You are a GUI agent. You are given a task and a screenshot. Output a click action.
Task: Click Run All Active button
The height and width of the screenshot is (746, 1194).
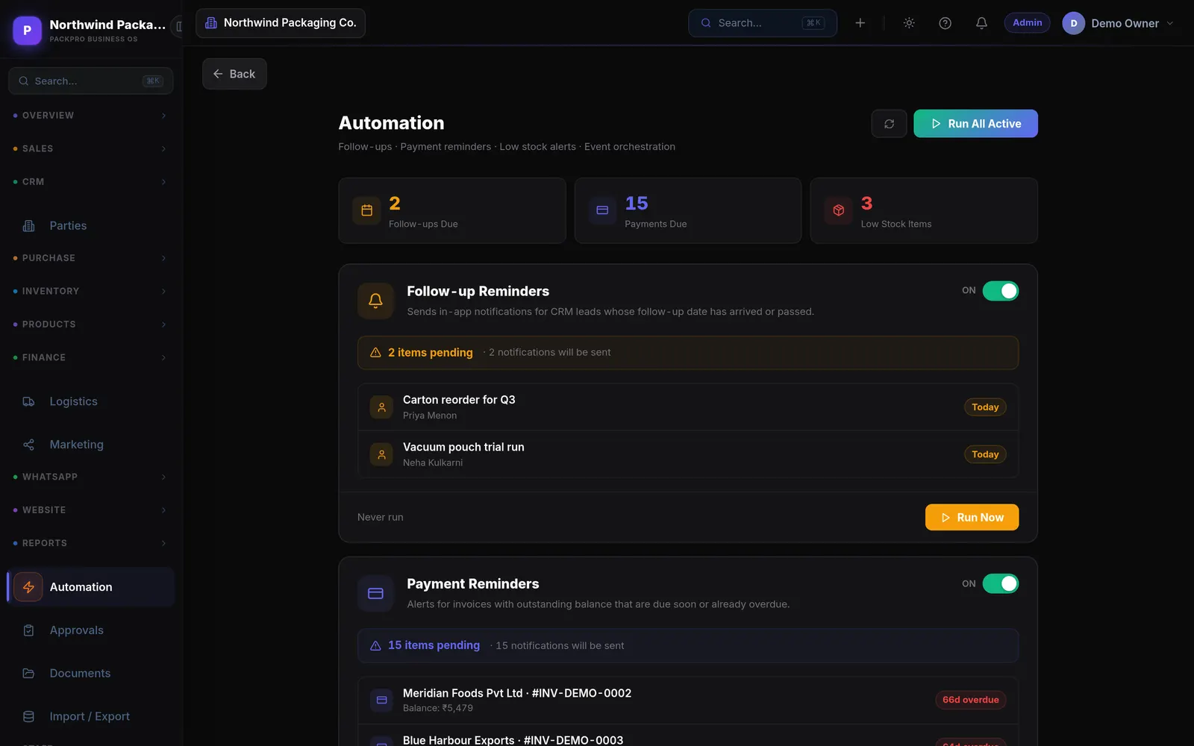975,124
